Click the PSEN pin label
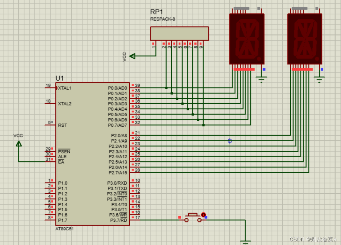Viewport: 341px width, 245px height. (64, 151)
